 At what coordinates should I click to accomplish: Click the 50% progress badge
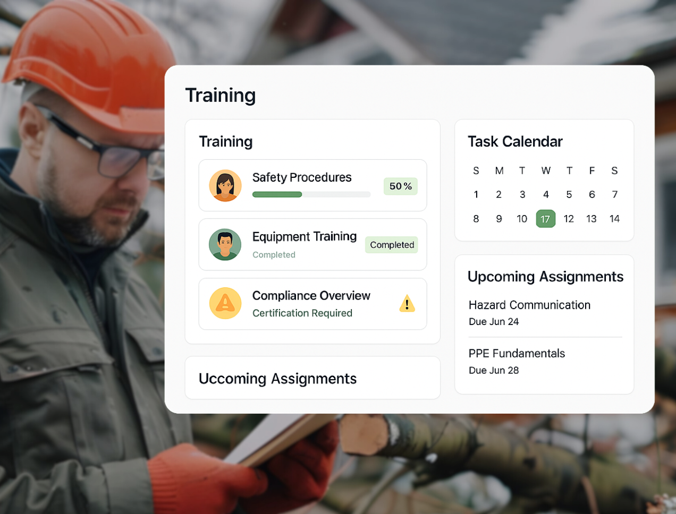tap(401, 186)
